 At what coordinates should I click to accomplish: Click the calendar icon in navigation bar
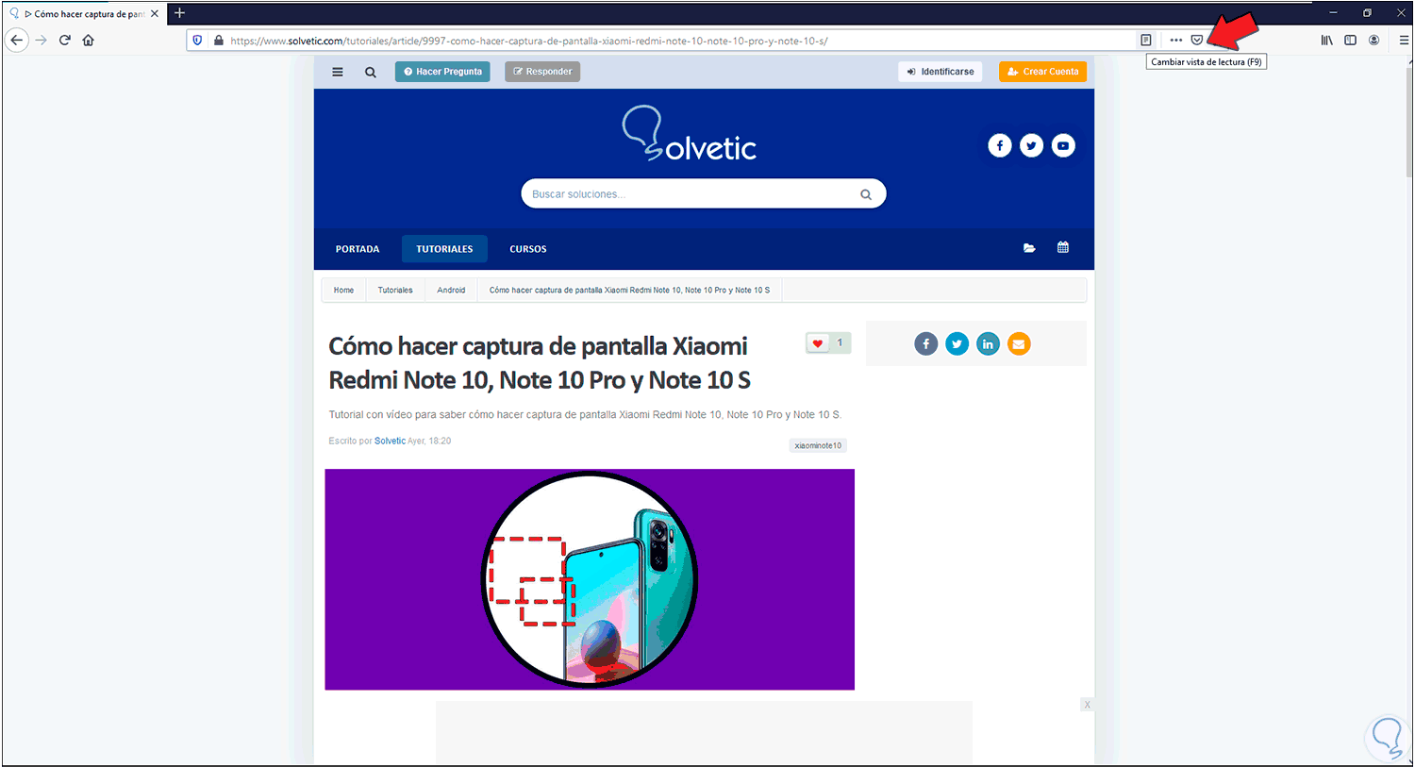click(1063, 247)
